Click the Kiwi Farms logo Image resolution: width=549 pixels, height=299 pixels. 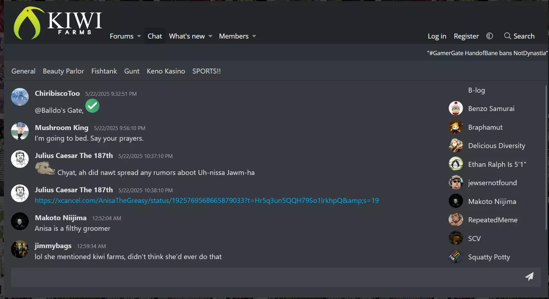(58, 23)
